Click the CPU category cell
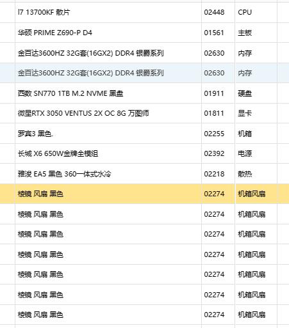Viewport: 289px width, 328px height. pos(256,12)
